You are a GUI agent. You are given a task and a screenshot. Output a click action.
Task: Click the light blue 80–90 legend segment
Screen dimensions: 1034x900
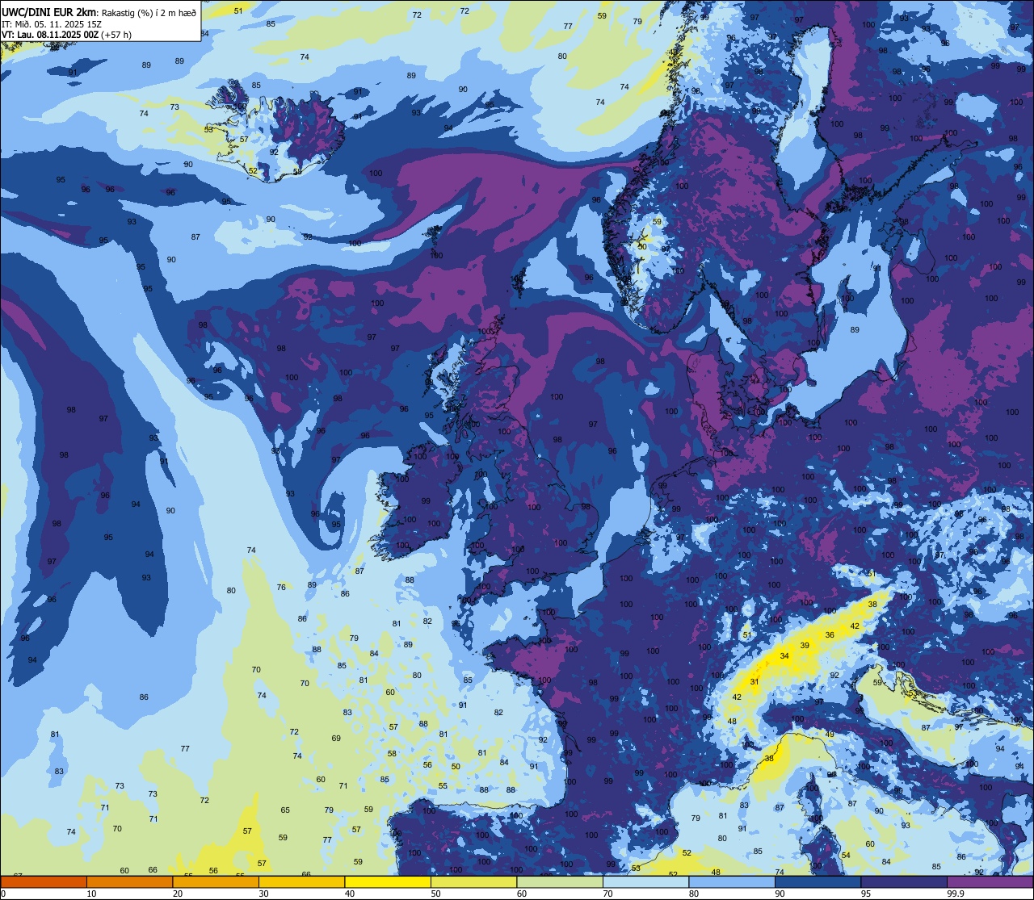click(731, 881)
